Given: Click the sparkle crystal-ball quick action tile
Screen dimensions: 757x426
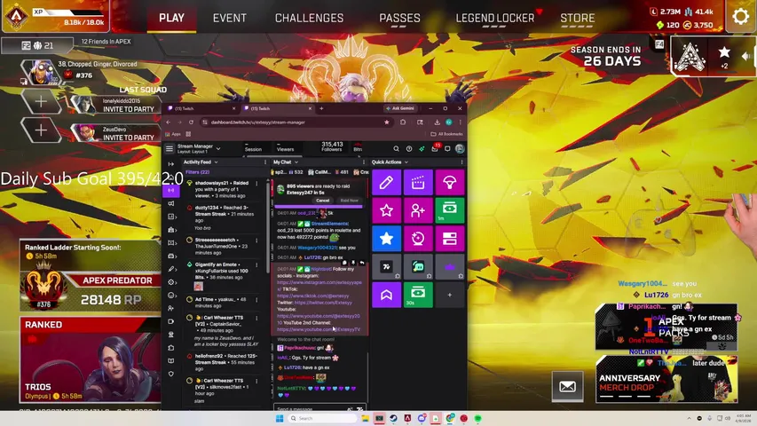Looking at the screenshot, I should [418, 238].
